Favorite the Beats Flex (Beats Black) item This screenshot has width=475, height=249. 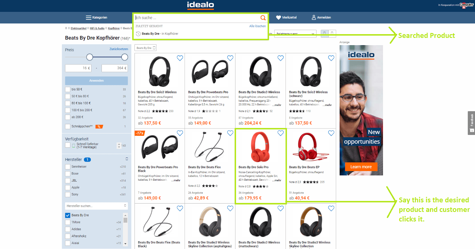point(180,209)
